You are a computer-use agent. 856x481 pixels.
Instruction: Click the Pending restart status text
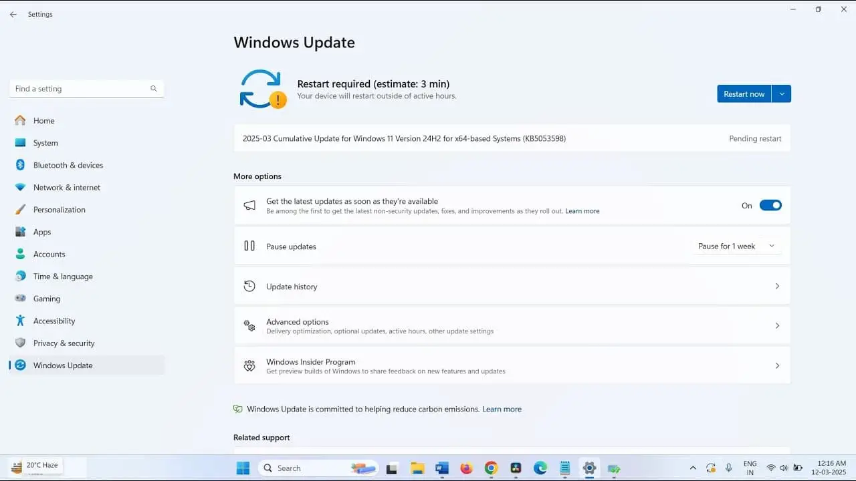755,139
